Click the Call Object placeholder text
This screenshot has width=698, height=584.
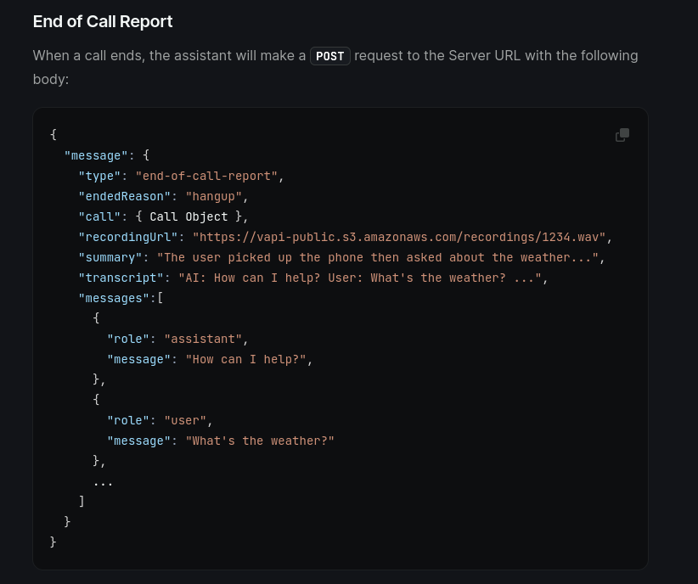(189, 216)
